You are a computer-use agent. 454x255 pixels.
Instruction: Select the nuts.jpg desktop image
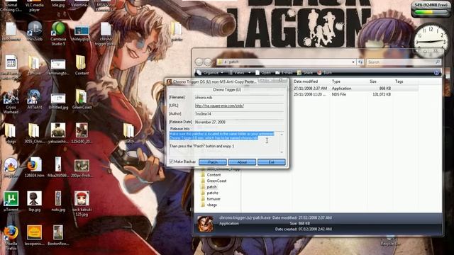pos(58,201)
